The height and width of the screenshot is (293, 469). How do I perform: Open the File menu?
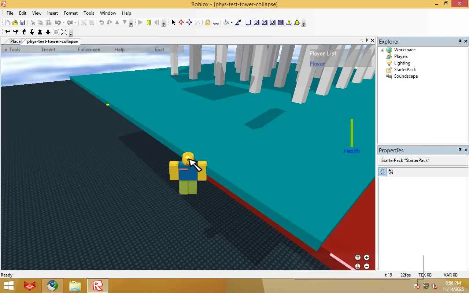coord(10,13)
